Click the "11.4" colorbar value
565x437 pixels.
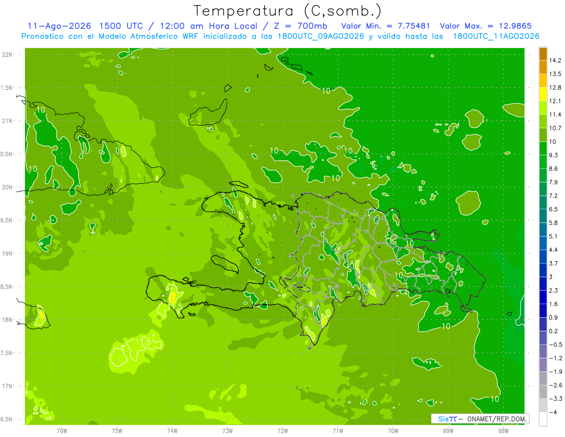(555, 115)
